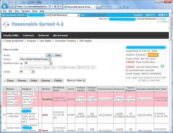Open the start year 2012 dropdown
This screenshot has height=133, width=173.
tap(54, 68)
